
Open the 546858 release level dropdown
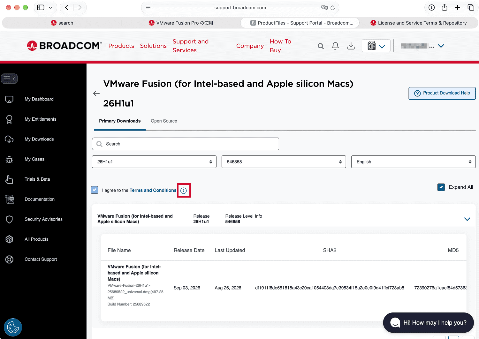(x=284, y=162)
